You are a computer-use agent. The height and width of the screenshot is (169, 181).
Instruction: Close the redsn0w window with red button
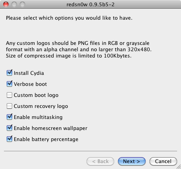click(6, 4)
